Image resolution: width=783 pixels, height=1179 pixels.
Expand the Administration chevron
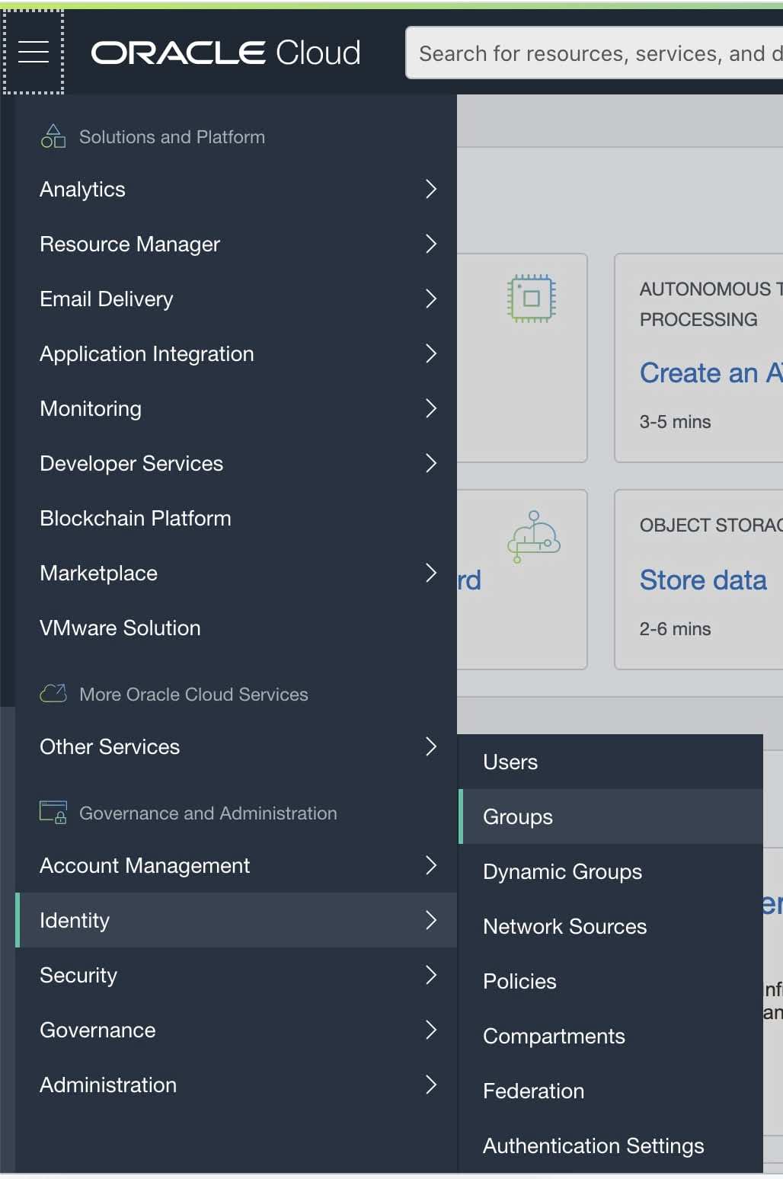pos(431,1085)
